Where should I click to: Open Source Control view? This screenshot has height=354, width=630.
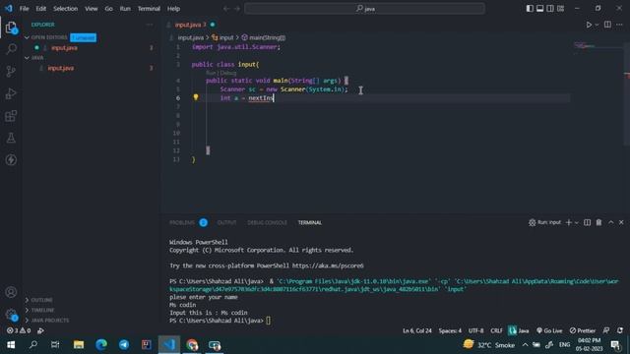point(11,72)
